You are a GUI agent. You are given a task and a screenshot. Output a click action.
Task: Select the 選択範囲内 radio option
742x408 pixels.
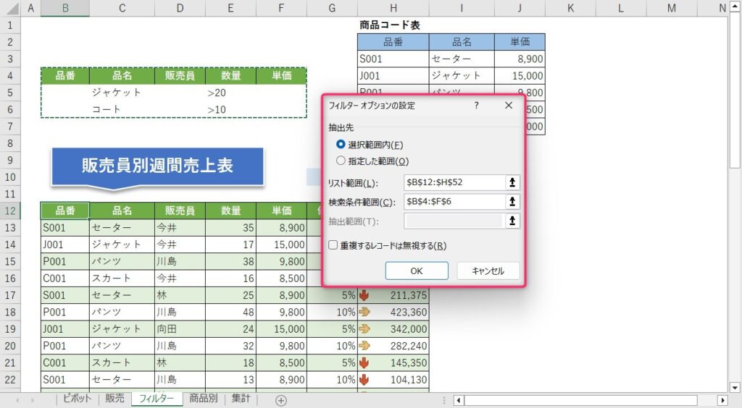(x=341, y=145)
